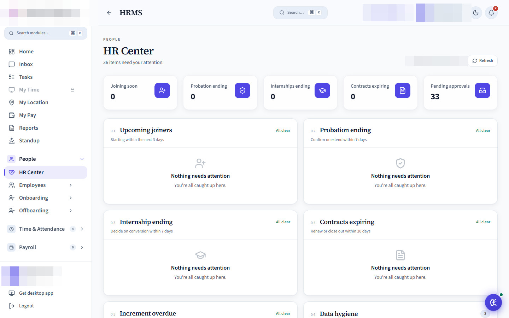Open My Pay in the sidebar

(46, 115)
